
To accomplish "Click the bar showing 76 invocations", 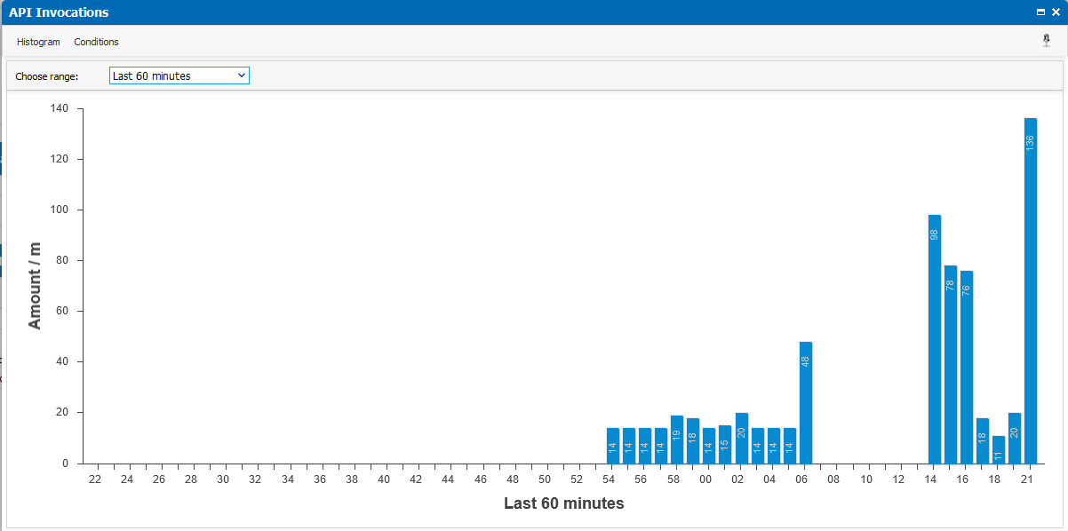I will pyautogui.click(x=967, y=369).
